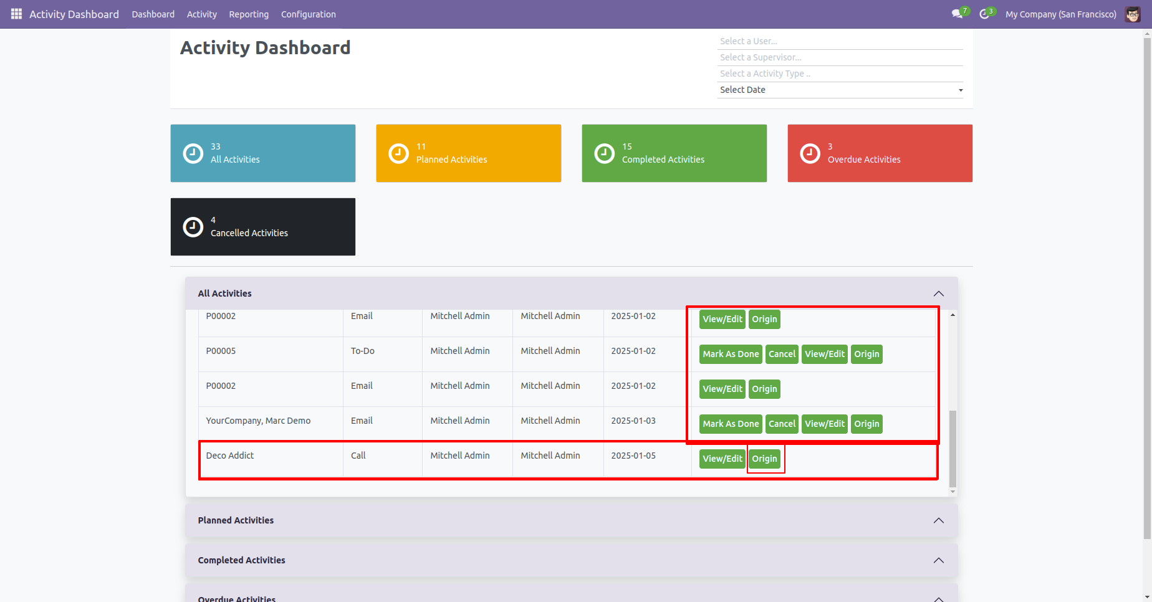Open Origin for the Deco Addict call

[764, 459]
